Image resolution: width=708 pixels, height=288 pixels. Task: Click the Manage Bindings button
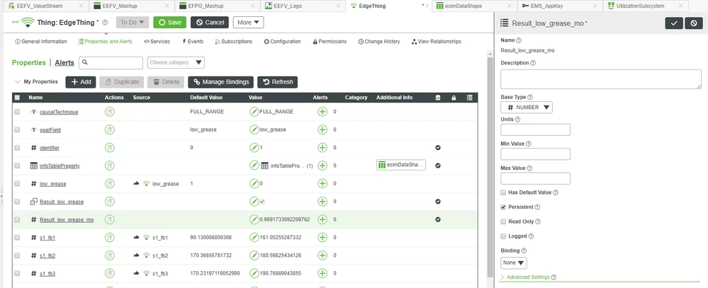pyautogui.click(x=221, y=82)
